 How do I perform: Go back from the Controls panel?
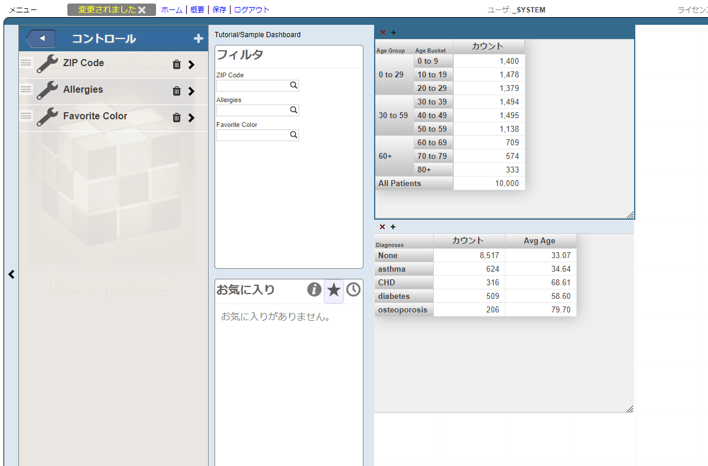(x=41, y=39)
